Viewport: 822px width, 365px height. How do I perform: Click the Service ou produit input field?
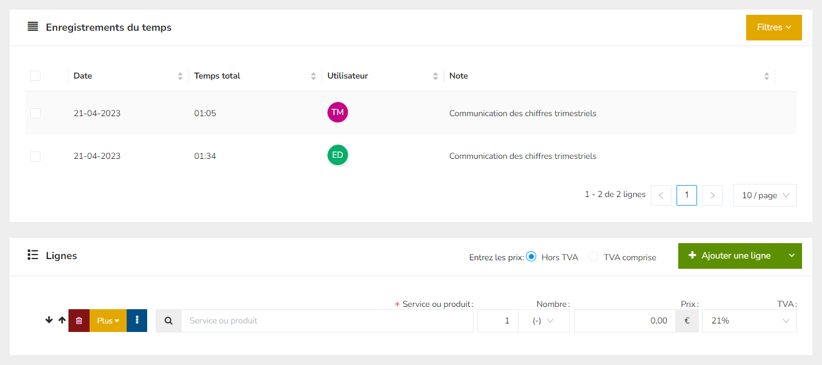pyautogui.click(x=326, y=321)
